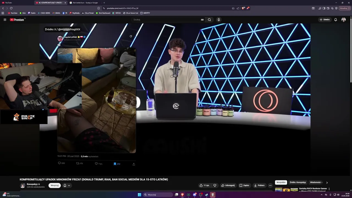Open the Cfx.re Portal bookmark
This screenshot has height=198, width=352.
[88, 13]
